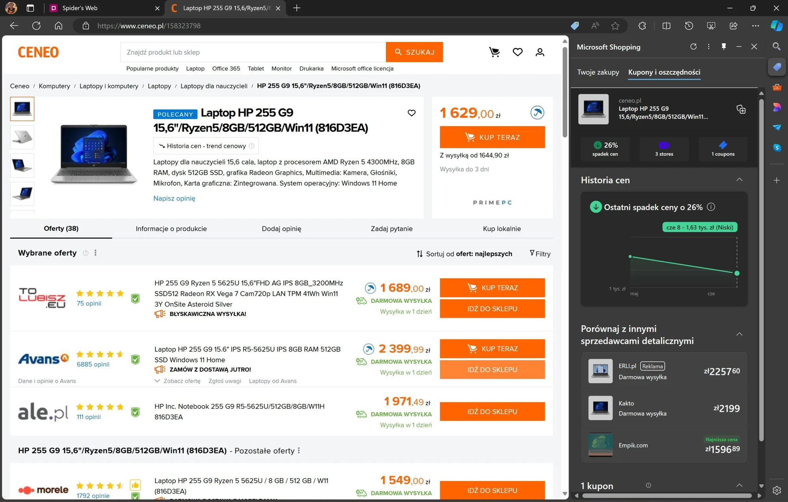Screen dimensions: 788x502
Task: Collapse Porównaj z innymi sprzedawcami section
Action: point(739,334)
